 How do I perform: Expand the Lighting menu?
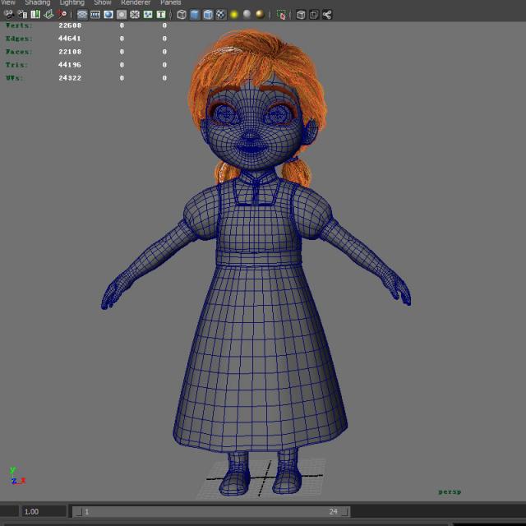[72, 2]
